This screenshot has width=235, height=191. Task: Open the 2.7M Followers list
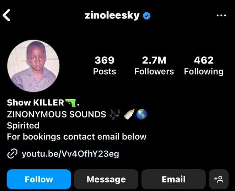pyautogui.click(x=154, y=65)
